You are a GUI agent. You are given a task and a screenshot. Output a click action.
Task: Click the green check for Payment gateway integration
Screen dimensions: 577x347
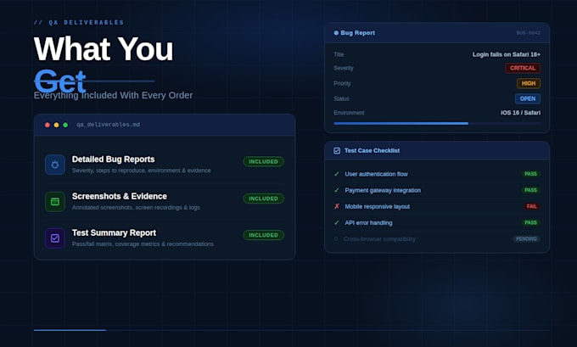[x=336, y=190]
